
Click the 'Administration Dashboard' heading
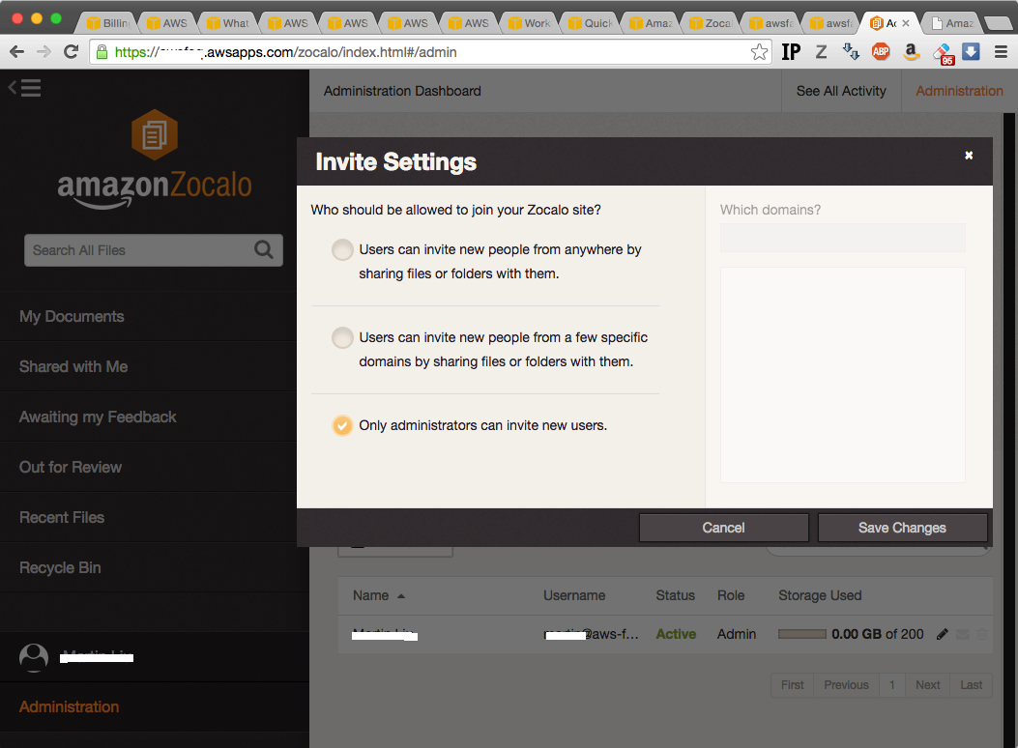402,92
